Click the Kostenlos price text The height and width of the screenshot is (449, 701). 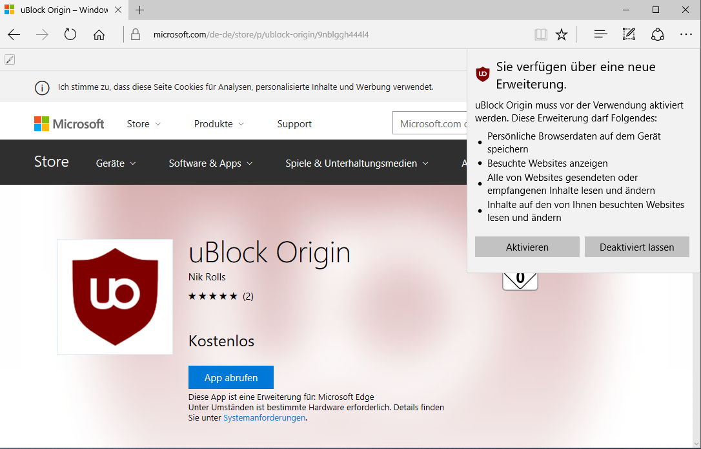pyautogui.click(x=221, y=341)
